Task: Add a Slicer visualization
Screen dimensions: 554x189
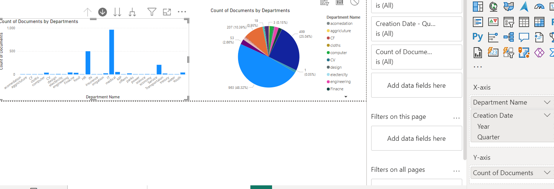Action: coord(509,22)
